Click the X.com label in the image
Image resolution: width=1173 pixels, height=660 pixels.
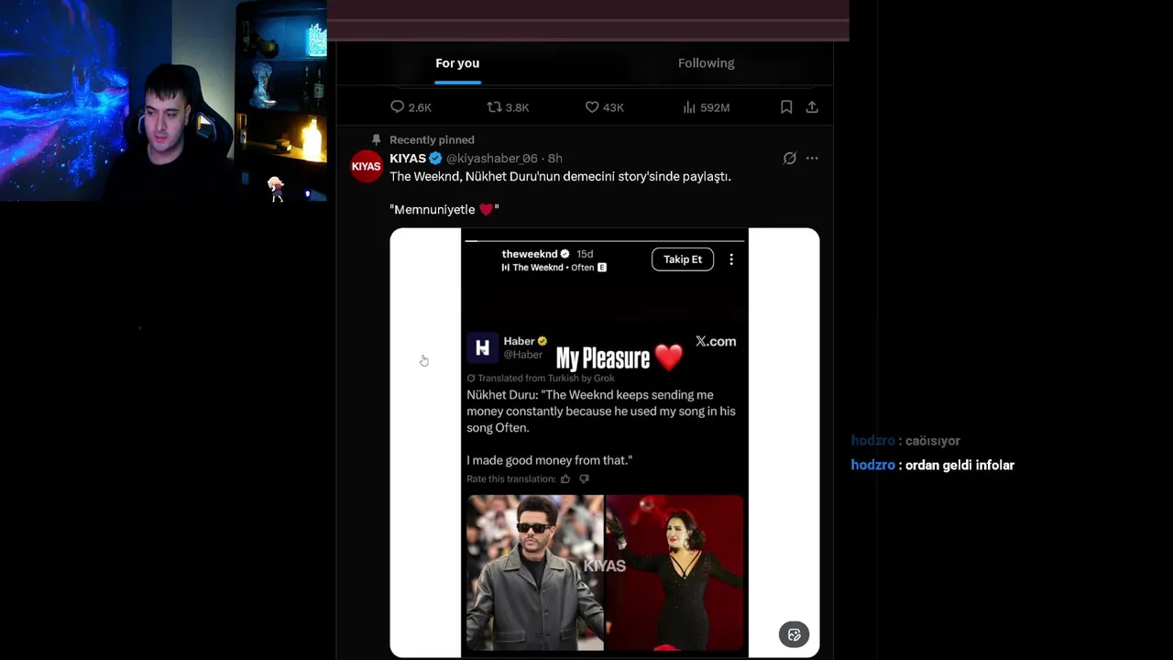pos(716,341)
